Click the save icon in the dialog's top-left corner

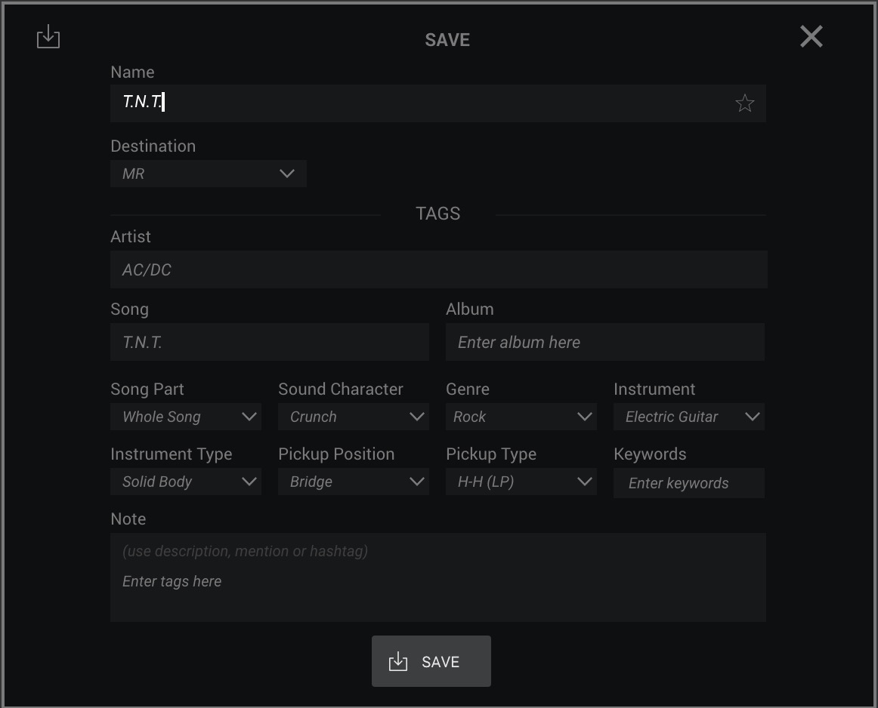pos(48,36)
